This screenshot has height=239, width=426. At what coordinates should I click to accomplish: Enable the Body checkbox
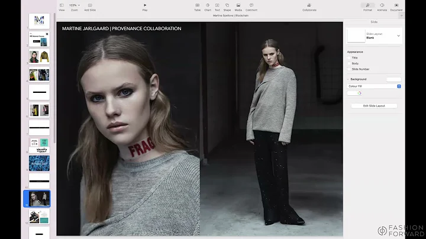click(349, 63)
